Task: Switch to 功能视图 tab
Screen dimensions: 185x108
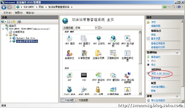Action: [x=68, y=100]
